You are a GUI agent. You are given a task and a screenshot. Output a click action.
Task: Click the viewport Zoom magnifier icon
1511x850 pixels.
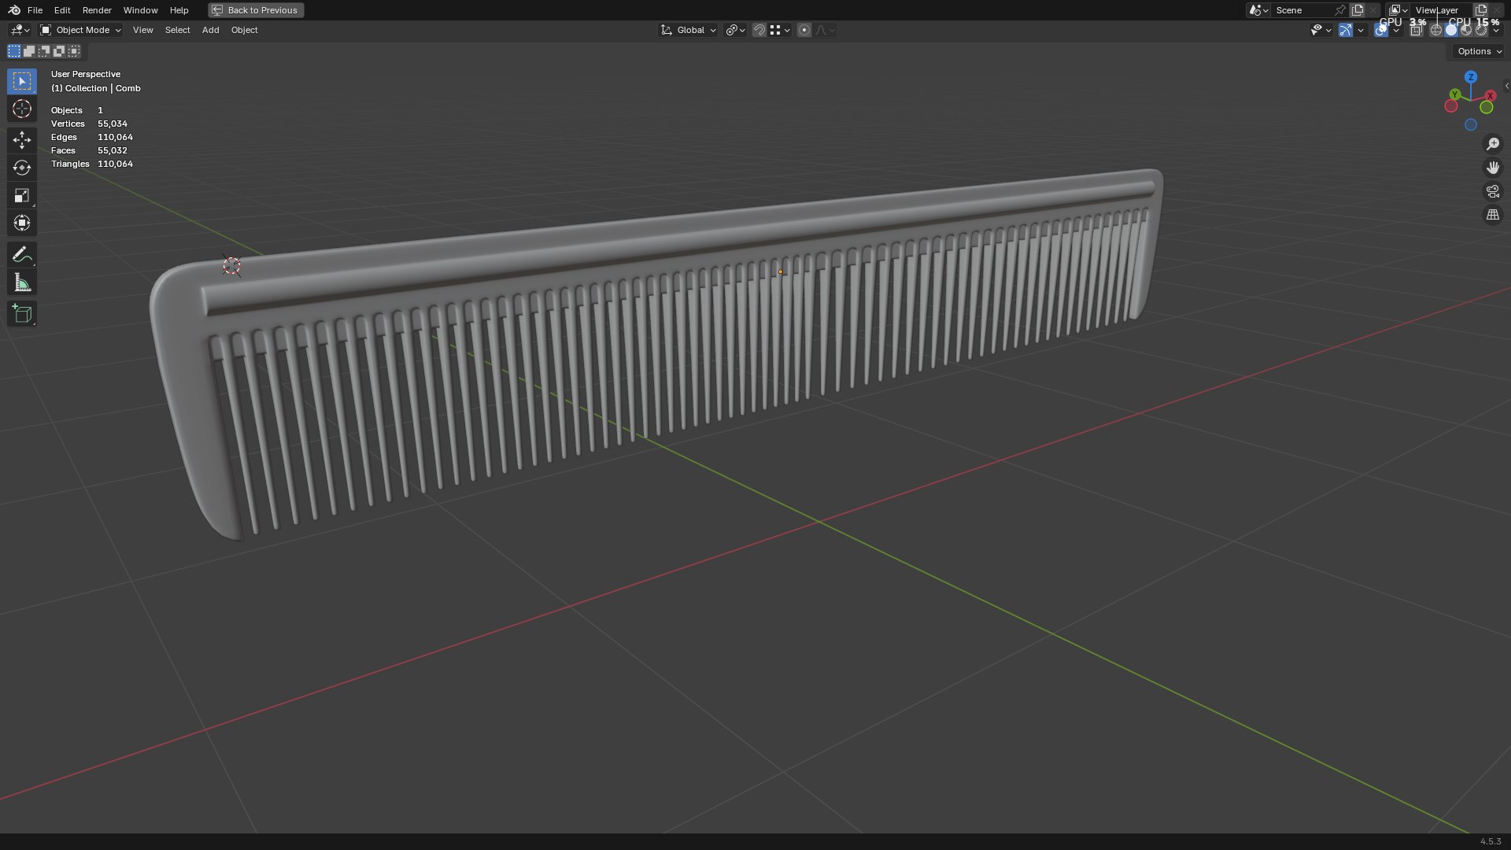click(1492, 144)
